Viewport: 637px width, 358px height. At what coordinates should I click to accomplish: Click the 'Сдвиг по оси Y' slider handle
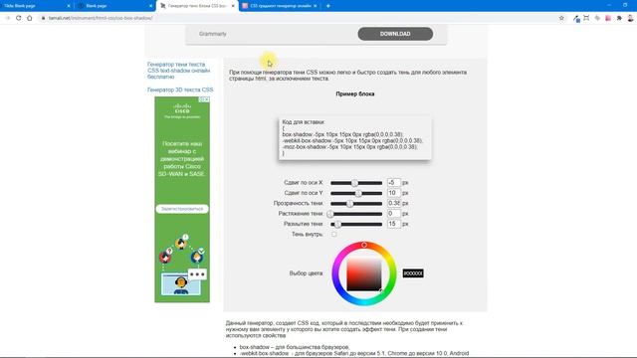[x=358, y=193]
